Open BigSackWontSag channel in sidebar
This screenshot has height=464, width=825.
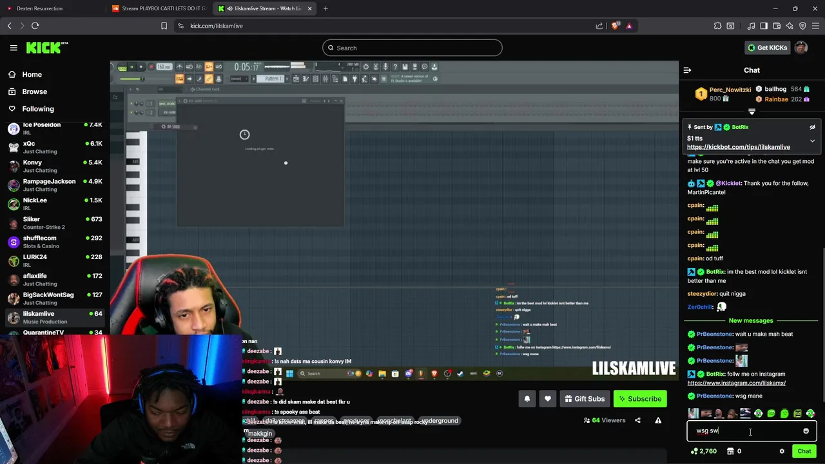[x=54, y=298]
